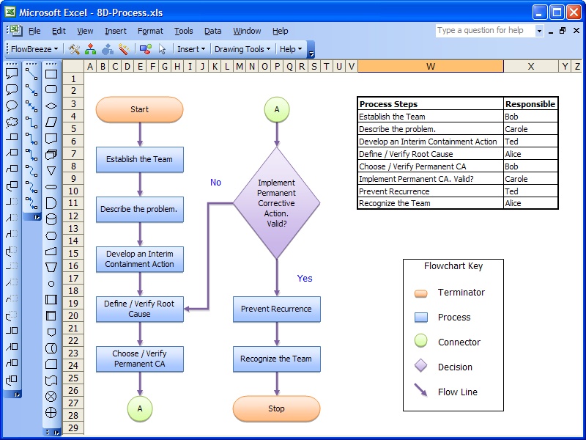The image size is (586, 440).
Task: Click the FlowBreeze magic wand icon
Action: pyautogui.click(x=124, y=49)
